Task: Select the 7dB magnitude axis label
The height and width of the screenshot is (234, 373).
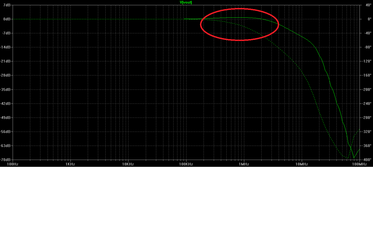Action: click(x=7, y=5)
